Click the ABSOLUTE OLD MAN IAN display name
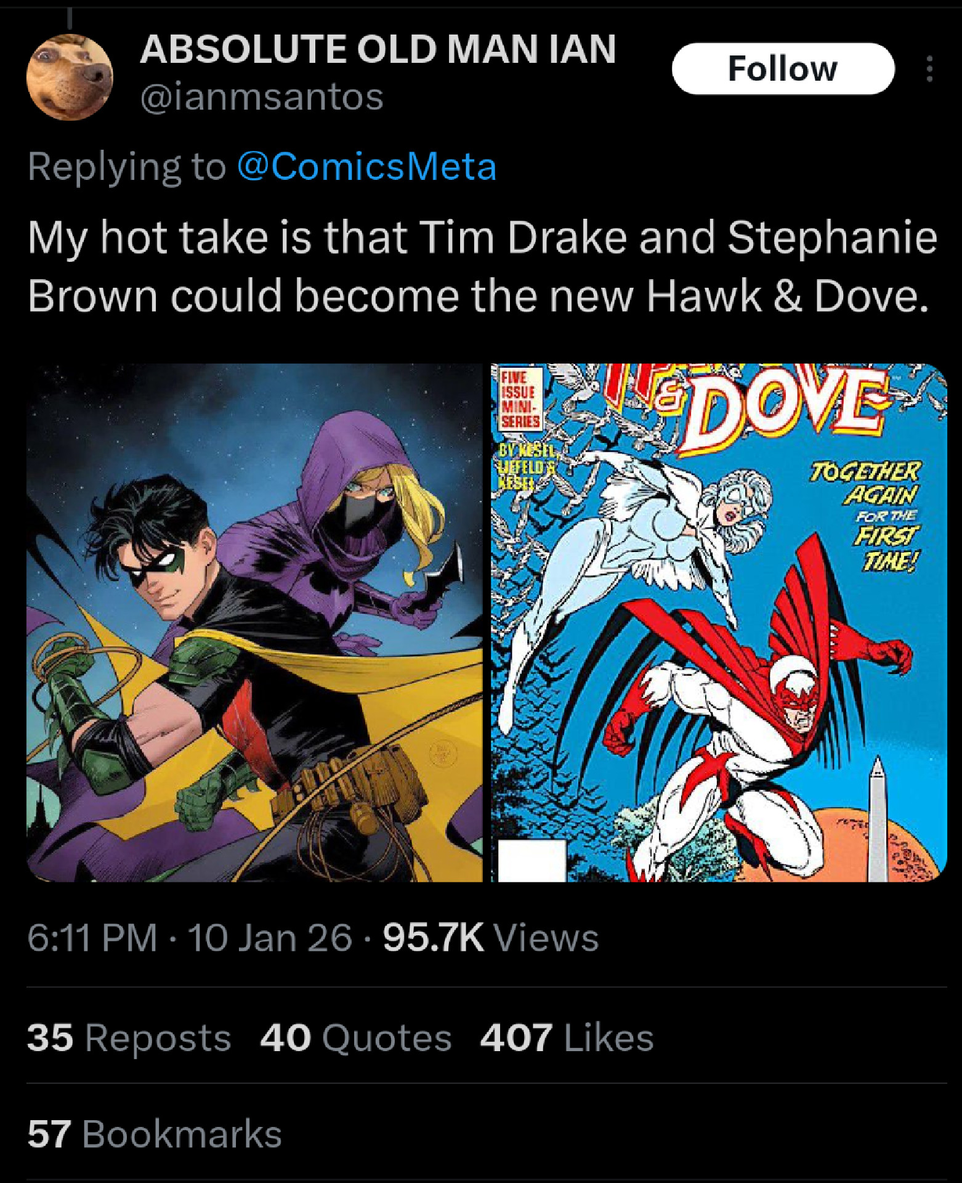Image resolution: width=962 pixels, height=1183 pixels. coord(378,49)
